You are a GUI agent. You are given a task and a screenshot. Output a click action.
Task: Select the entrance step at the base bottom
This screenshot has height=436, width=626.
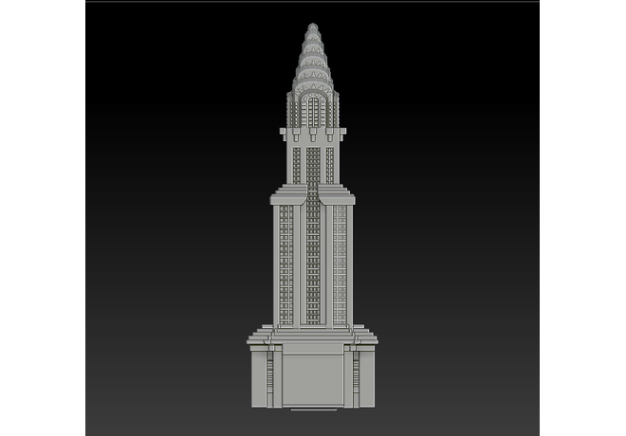(313, 409)
